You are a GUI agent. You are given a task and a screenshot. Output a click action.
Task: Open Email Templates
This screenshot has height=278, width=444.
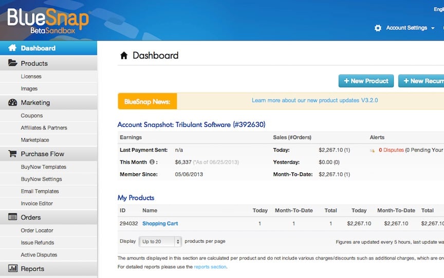tap(40, 191)
